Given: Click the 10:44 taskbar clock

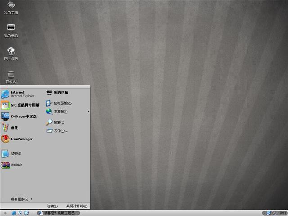Looking at the screenshot, I should (x=282, y=213).
